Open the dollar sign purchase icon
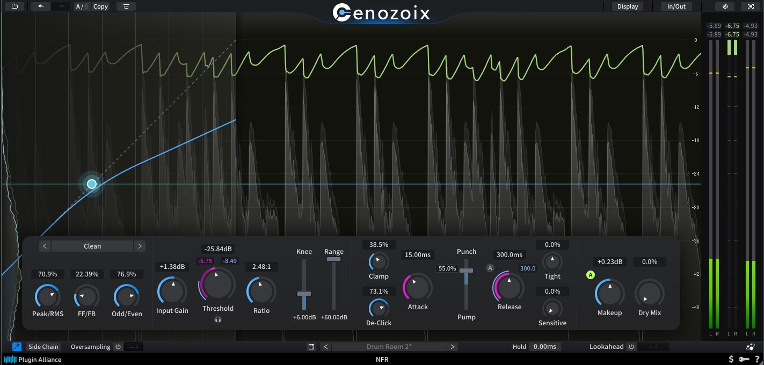The width and height of the screenshot is (764, 365). 731,359
